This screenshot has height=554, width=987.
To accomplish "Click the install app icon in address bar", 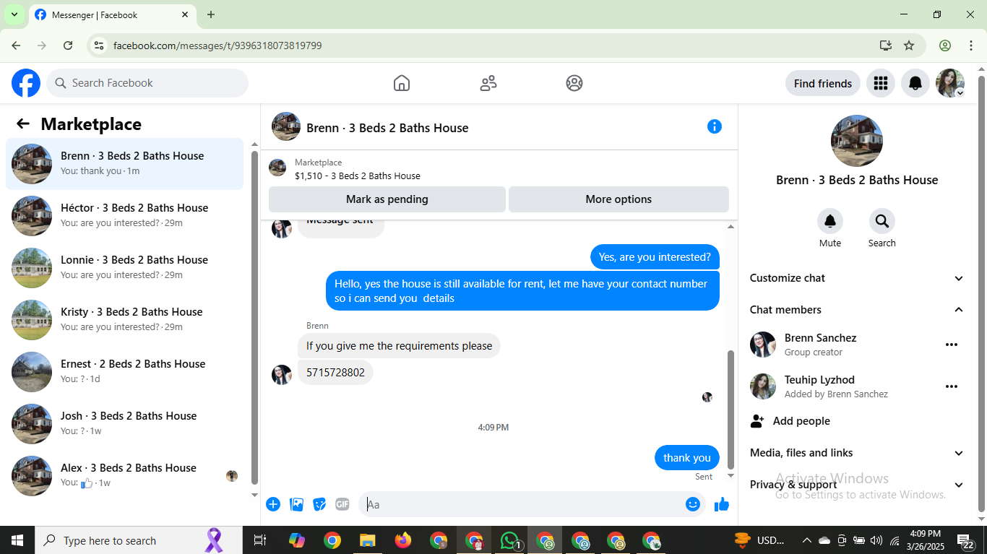I will pyautogui.click(x=886, y=46).
